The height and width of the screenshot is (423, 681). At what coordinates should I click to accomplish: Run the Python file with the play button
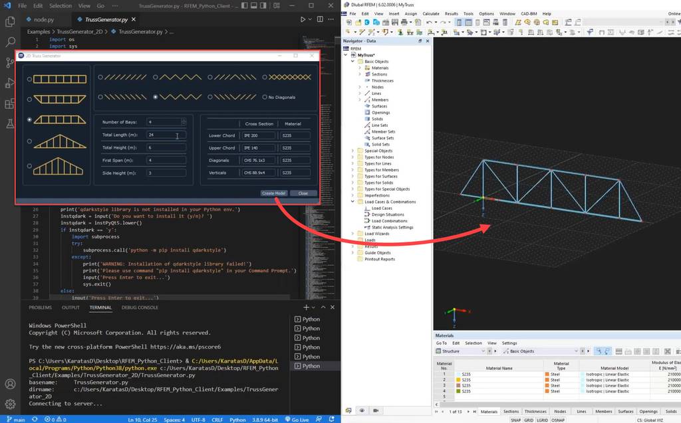(x=303, y=19)
